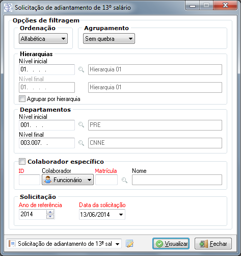Click the Hierarquias nível inicial search magnifier
Screen dimensions: 241x256
click(81, 69)
